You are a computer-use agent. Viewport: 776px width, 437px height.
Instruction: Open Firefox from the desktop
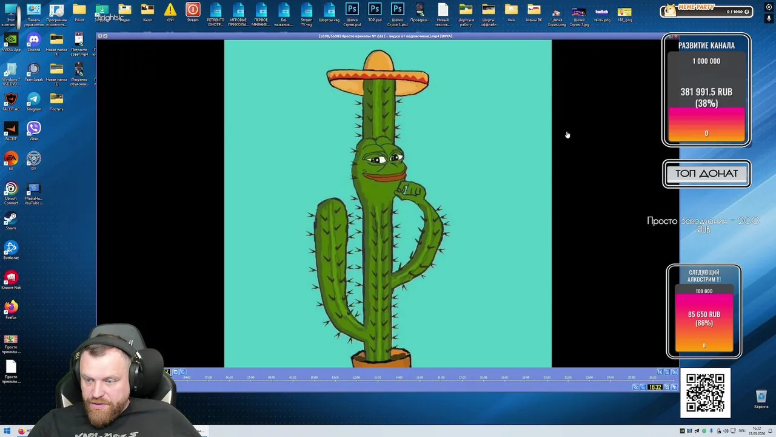tap(11, 310)
